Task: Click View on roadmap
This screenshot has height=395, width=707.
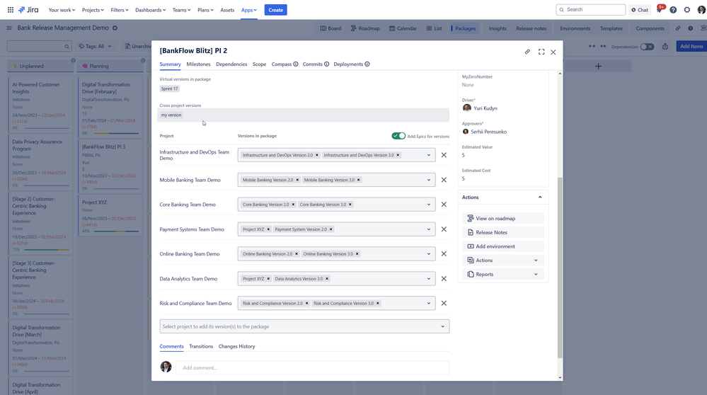Action: pos(503,218)
